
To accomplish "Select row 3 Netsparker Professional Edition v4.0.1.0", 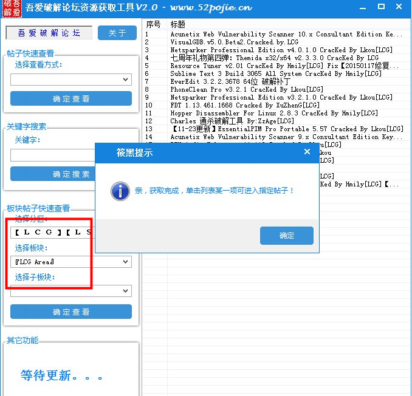I will (276, 50).
